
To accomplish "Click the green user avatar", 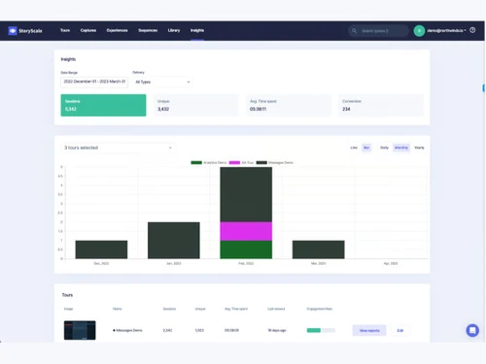I will (419, 31).
